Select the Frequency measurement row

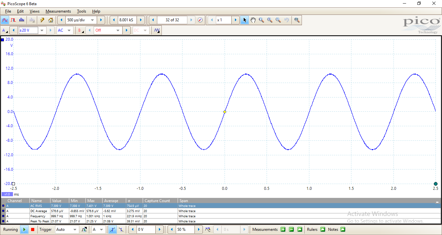click(x=221, y=216)
